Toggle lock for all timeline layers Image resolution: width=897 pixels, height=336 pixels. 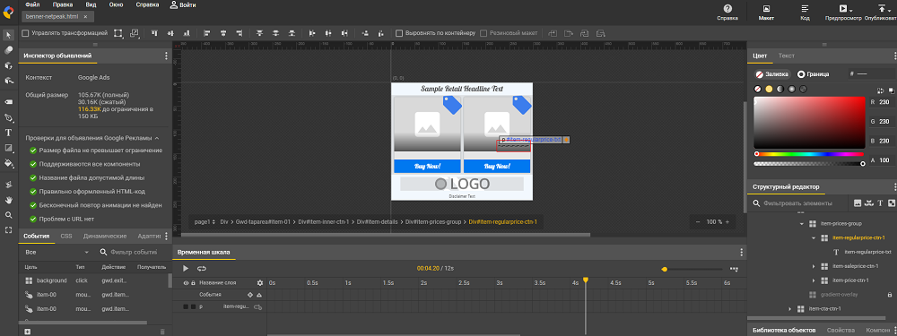(193, 283)
